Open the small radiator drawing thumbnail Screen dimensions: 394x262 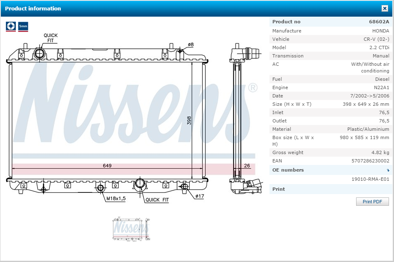point(131,229)
